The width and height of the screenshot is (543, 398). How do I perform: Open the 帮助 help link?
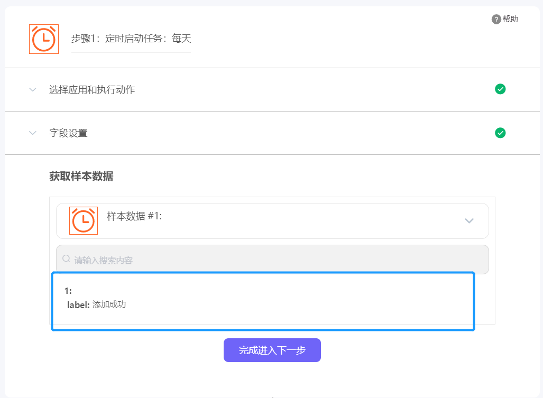click(510, 19)
